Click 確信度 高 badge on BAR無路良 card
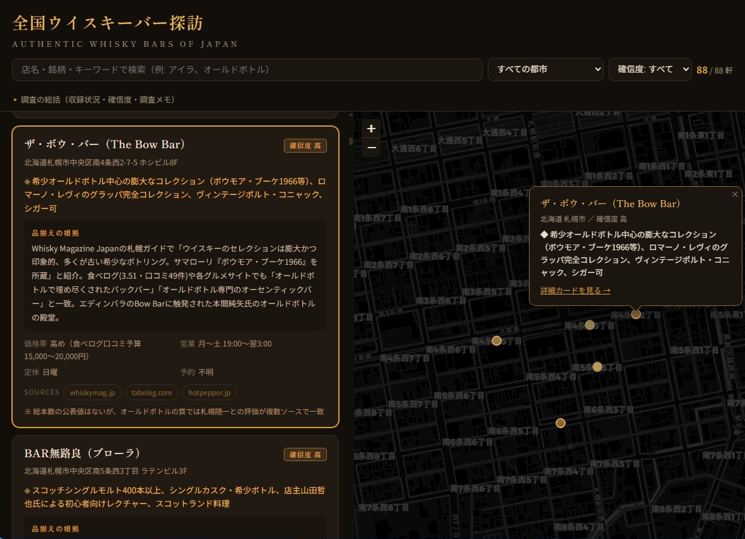The image size is (745, 539). tap(305, 455)
